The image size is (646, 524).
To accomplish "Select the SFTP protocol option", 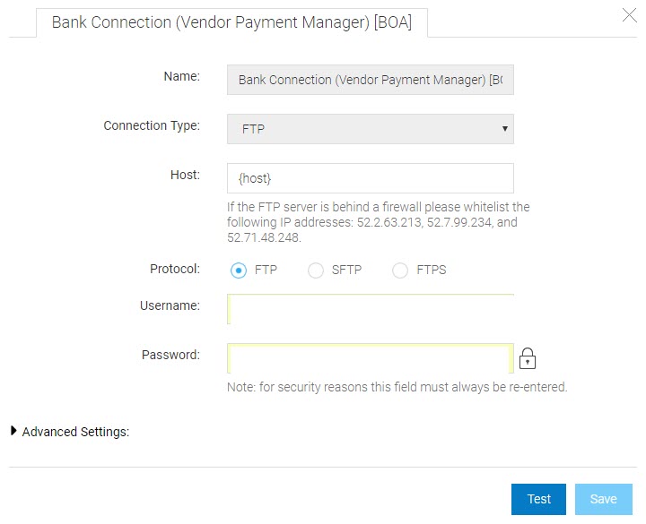I will click(316, 271).
